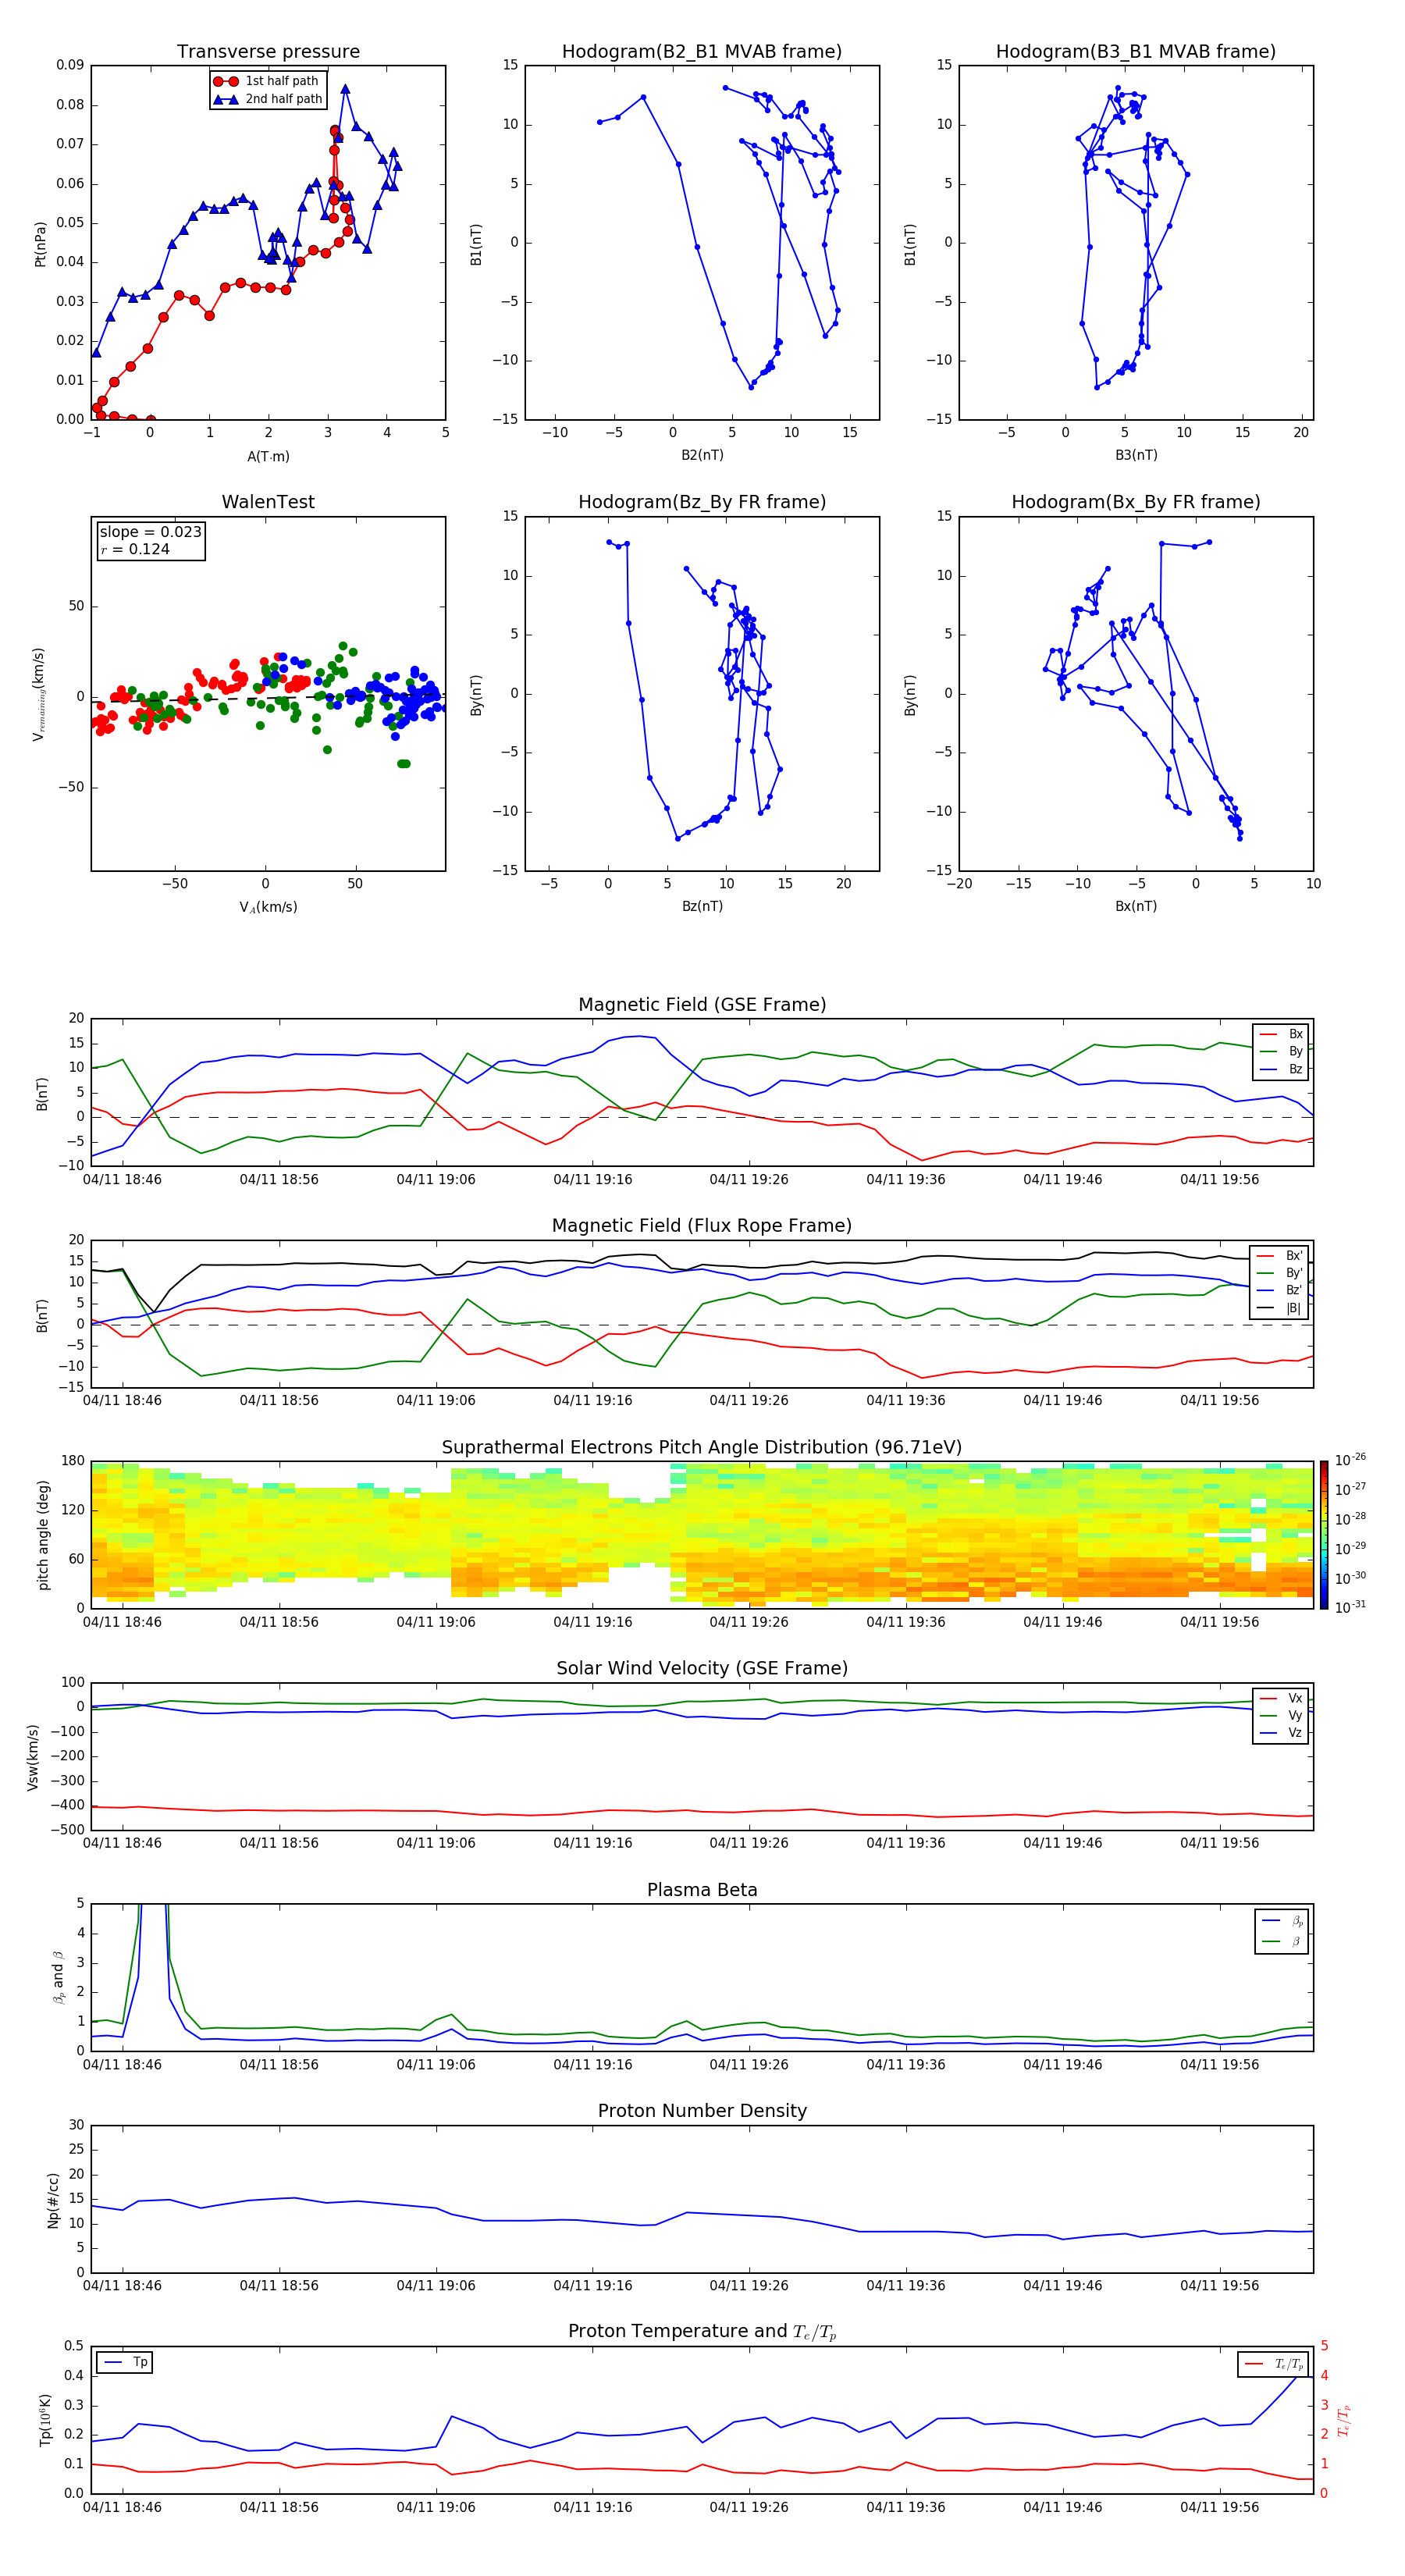Select the red "Te/Tp" legend entry

coord(1273,2364)
